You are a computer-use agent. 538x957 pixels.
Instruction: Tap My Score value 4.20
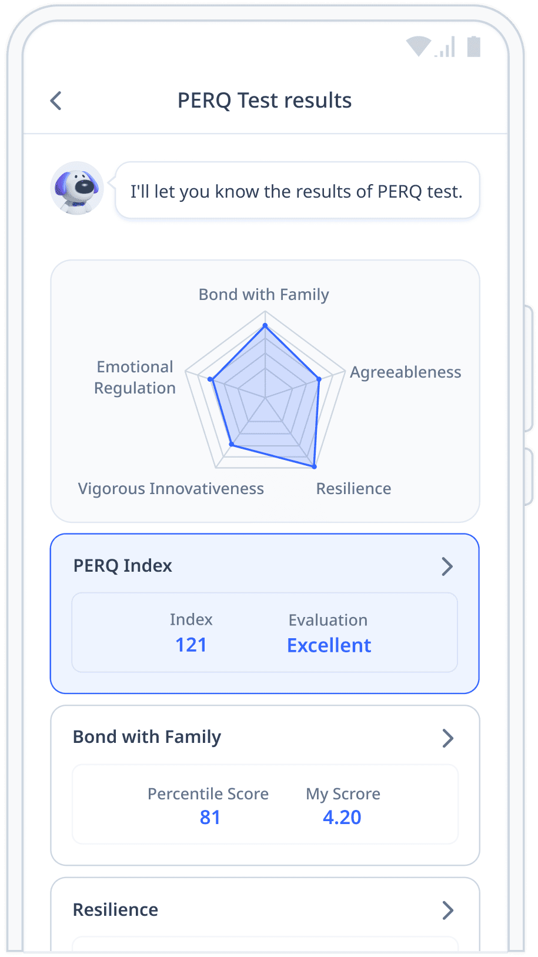[342, 818]
